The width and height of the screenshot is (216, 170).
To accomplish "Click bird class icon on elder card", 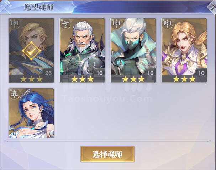I will 65,24.
